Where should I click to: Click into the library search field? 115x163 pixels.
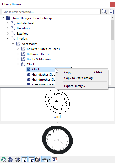tap(51, 12)
